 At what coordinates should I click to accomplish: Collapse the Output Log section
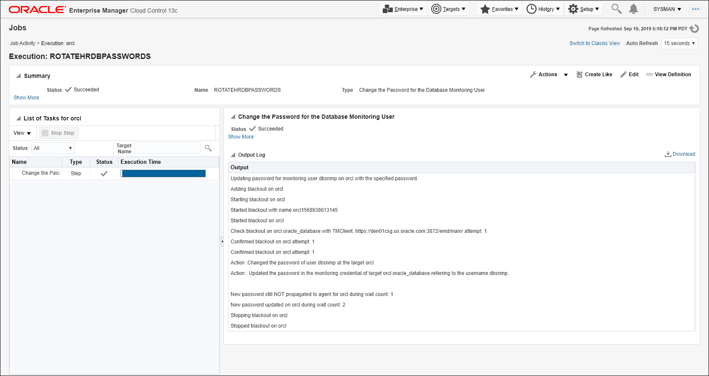click(233, 155)
